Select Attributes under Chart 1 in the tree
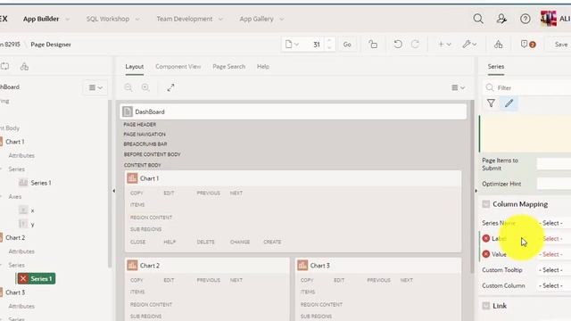The image size is (571, 321). coord(21,155)
